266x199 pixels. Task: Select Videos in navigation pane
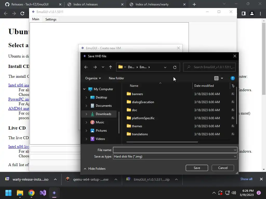point(100,139)
